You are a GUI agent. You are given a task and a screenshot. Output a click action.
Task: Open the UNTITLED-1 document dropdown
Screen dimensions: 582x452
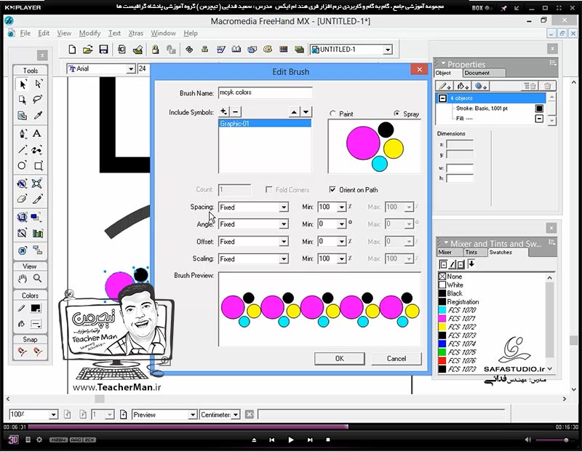(x=388, y=49)
